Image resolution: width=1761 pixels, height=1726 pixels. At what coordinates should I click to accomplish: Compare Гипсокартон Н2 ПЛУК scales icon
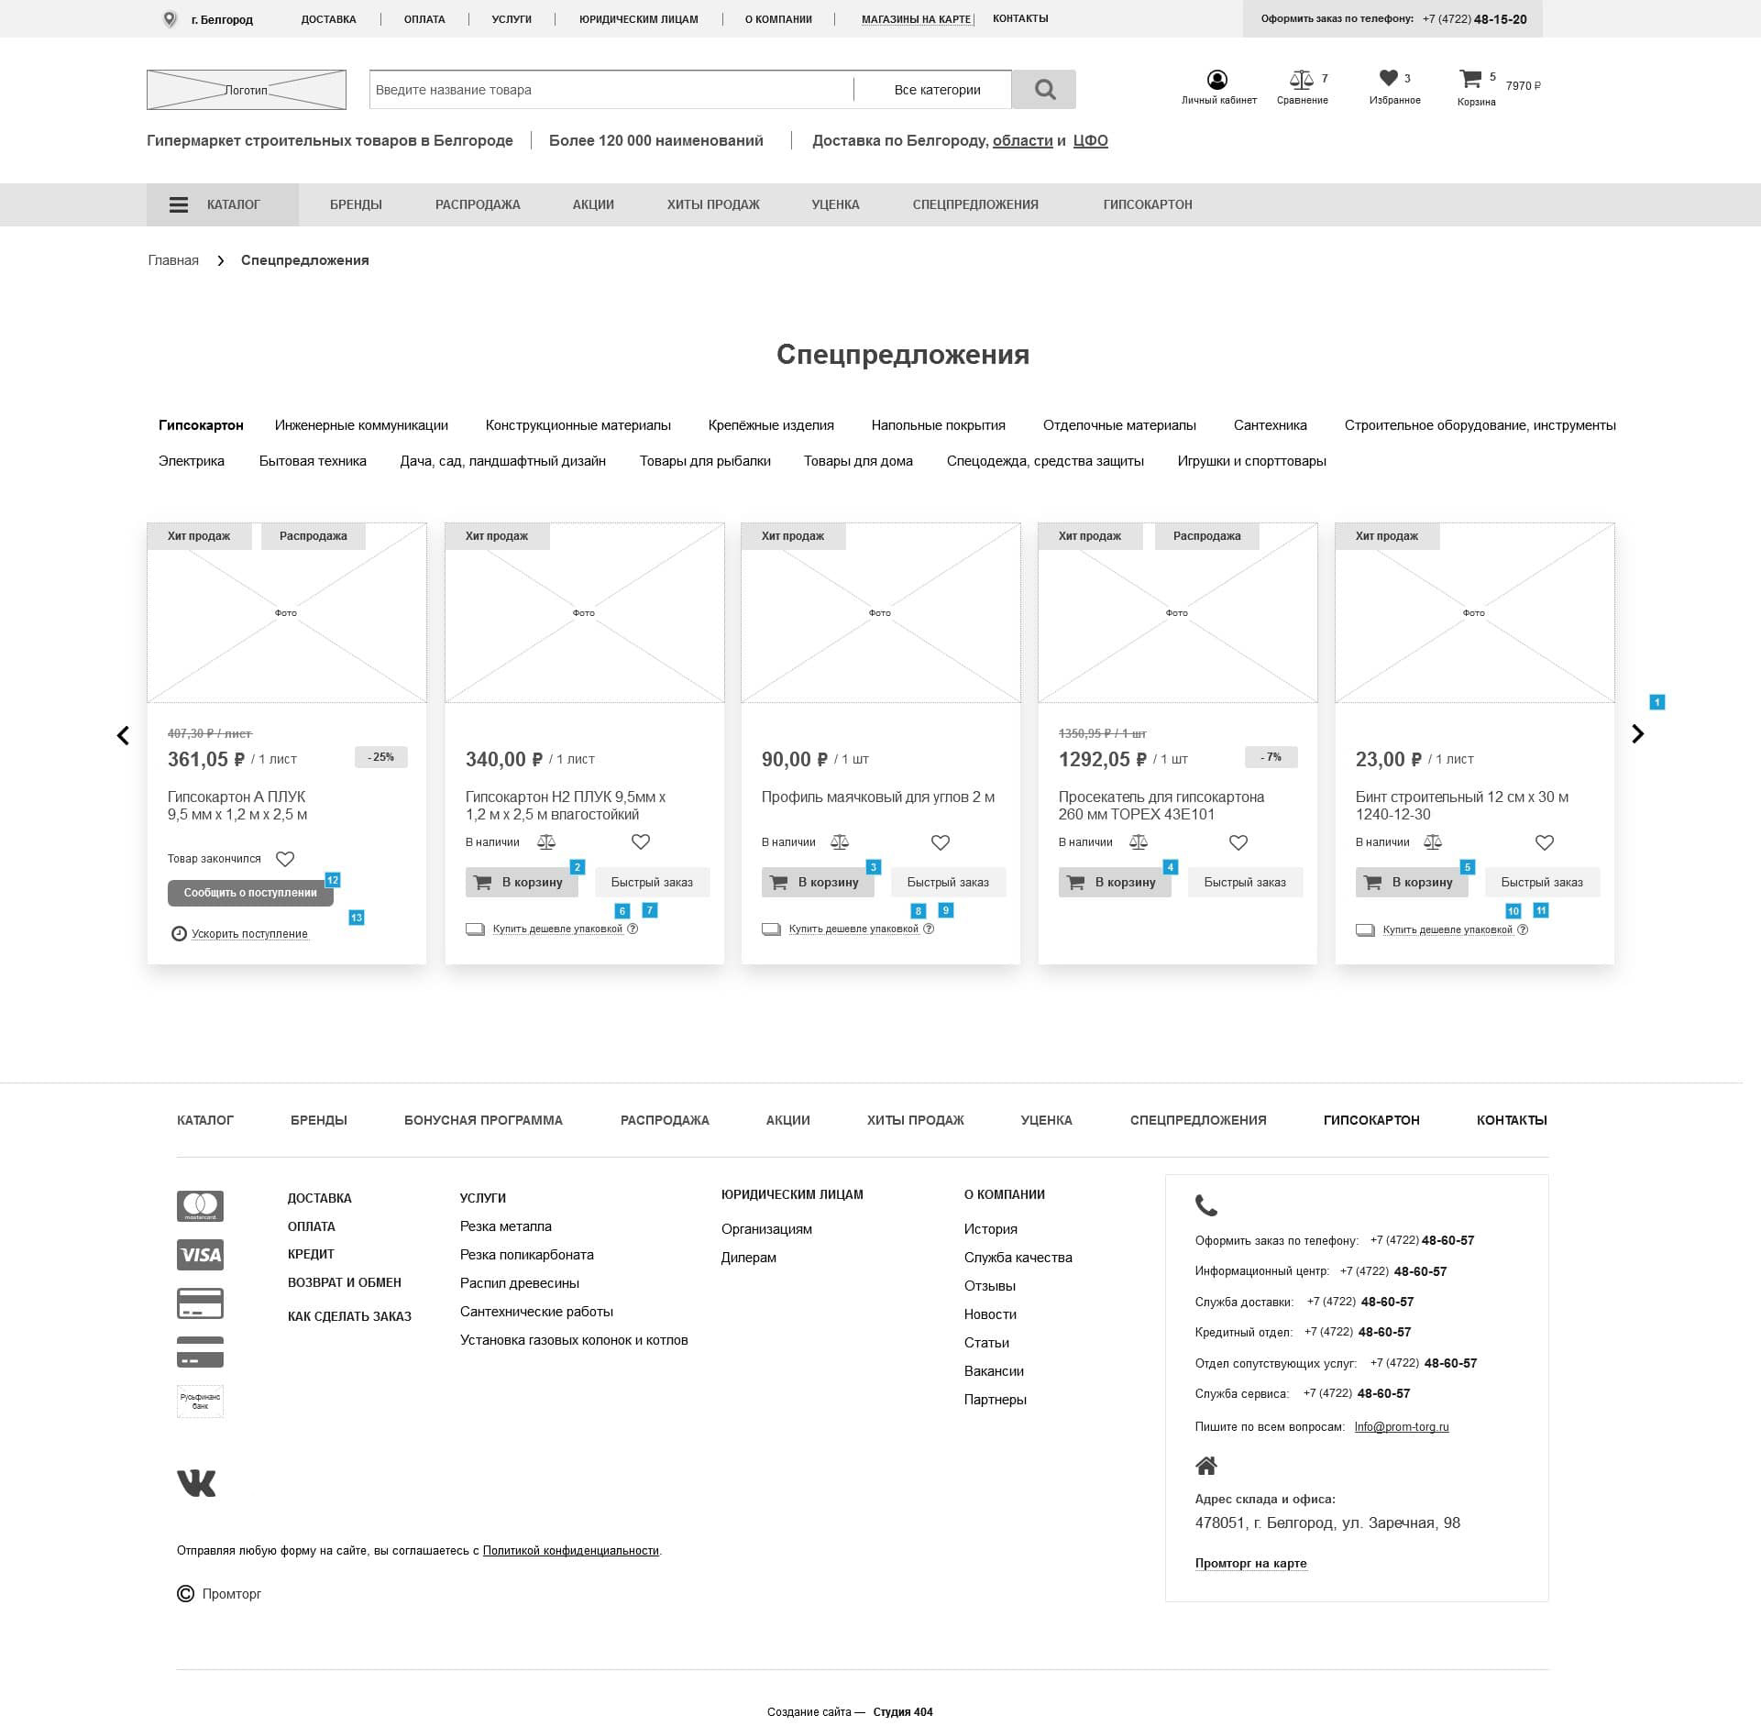coord(546,841)
